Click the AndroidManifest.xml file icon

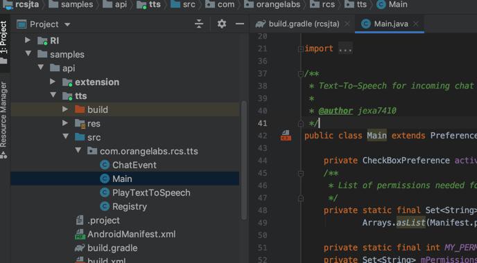tap(80, 234)
